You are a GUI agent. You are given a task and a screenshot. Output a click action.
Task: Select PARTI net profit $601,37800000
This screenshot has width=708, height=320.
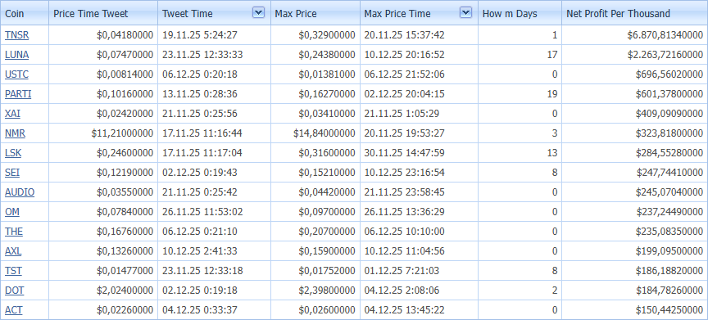pyautogui.click(x=669, y=94)
